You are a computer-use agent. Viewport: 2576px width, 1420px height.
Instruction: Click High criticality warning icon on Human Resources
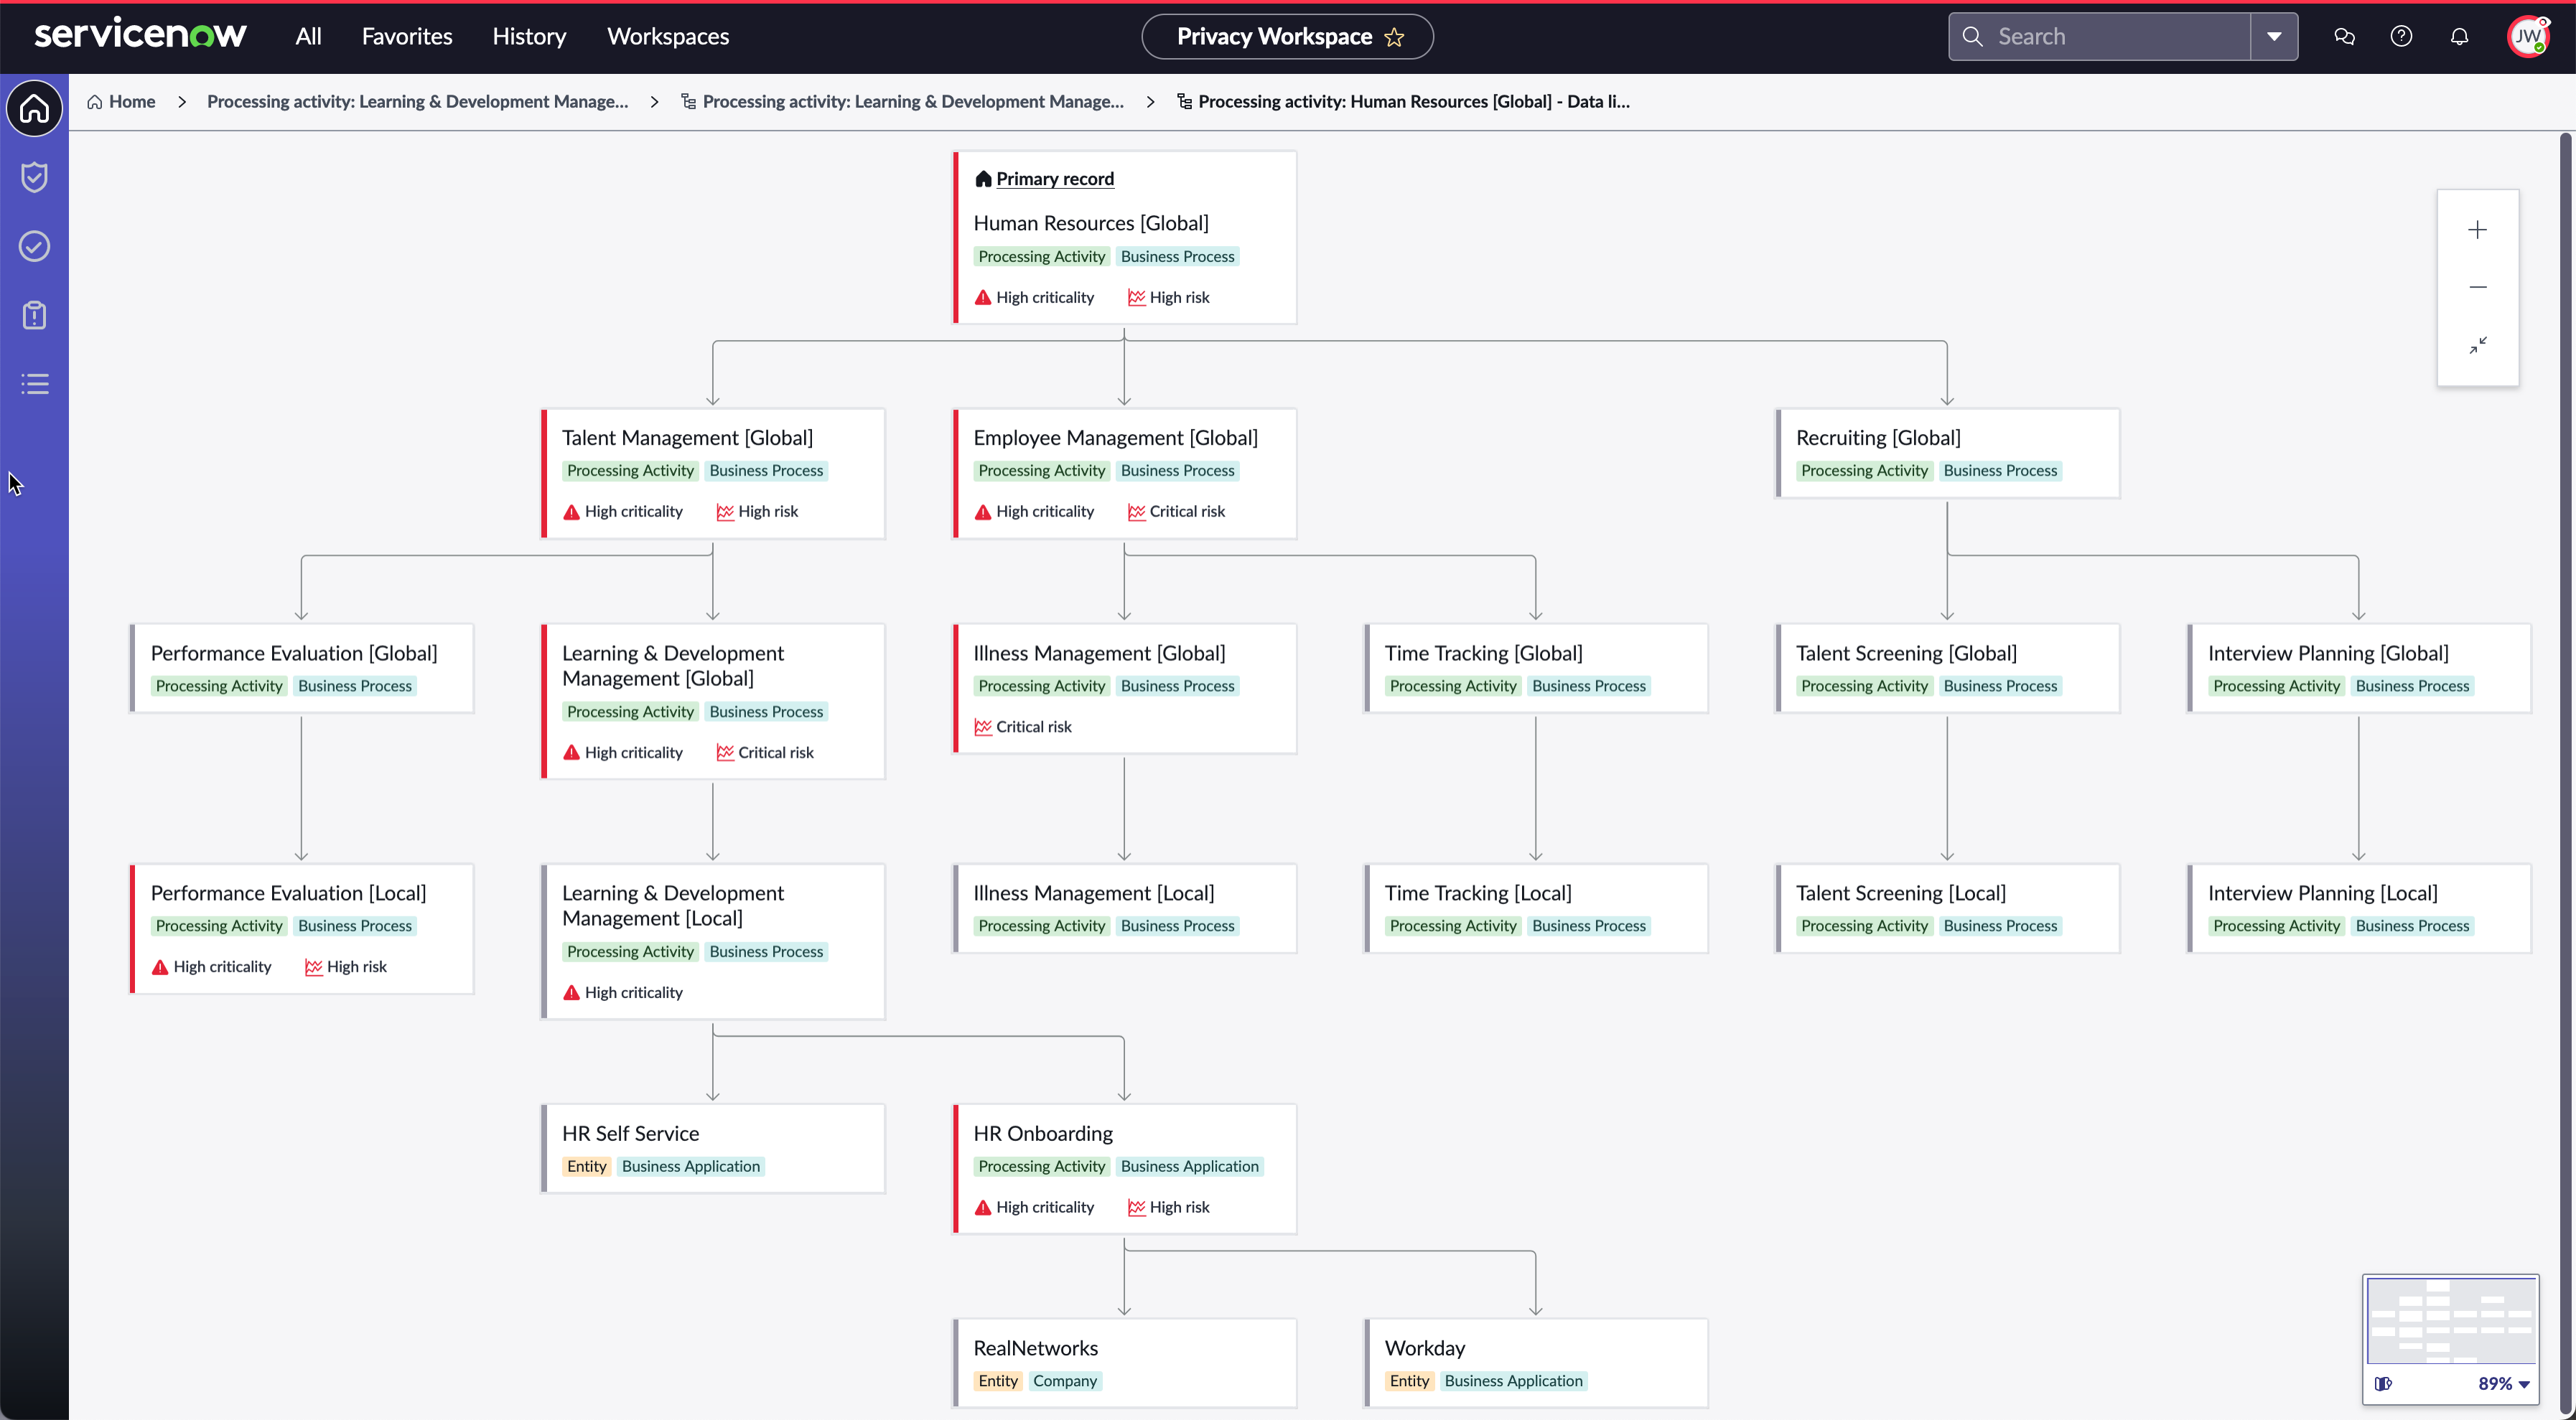click(x=983, y=298)
